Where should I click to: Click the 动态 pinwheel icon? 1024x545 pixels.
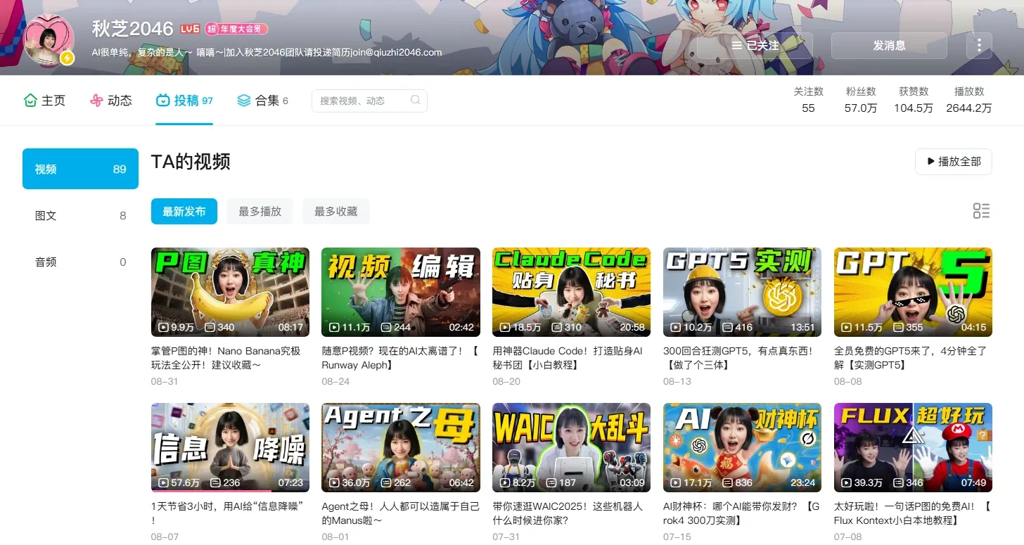click(x=96, y=101)
